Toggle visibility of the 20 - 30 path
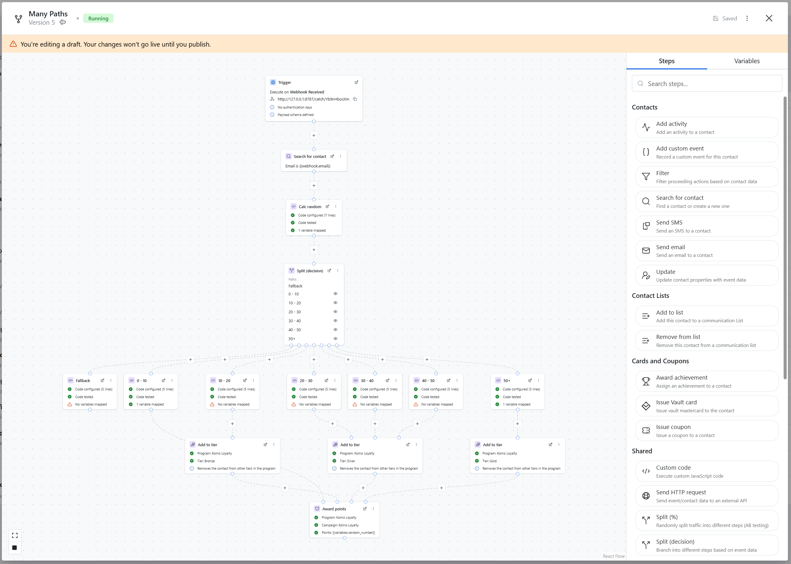The width and height of the screenshot is (791, 564). pyautogui.click(x=336, y=312)
